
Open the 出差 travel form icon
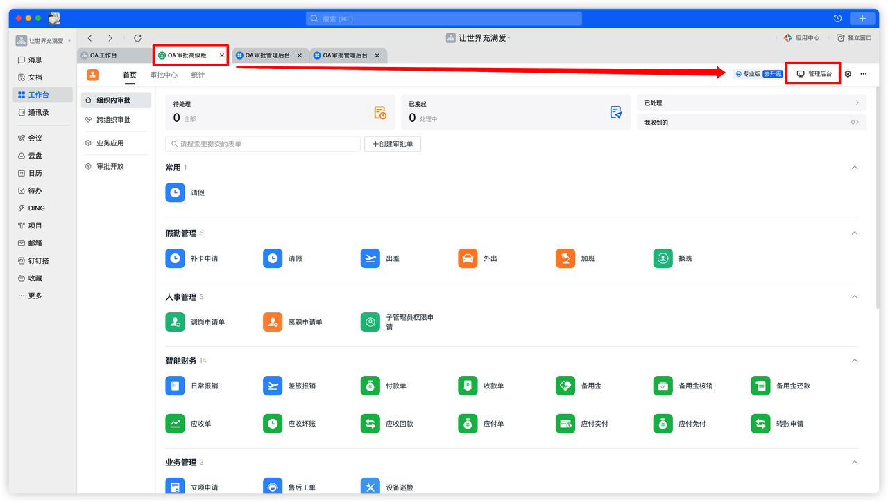click(370, 258)
